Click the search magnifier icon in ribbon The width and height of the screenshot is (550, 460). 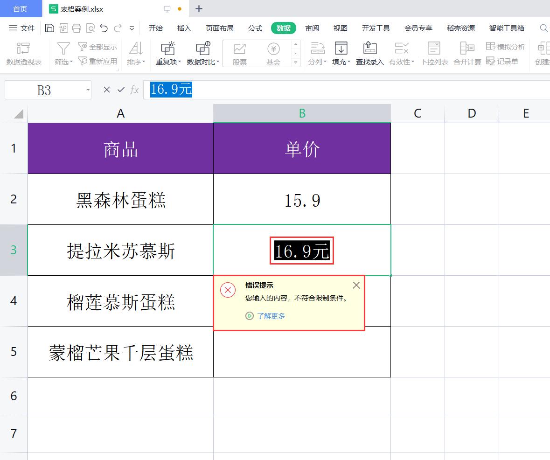pyautogui.click(x=543, y=28)
